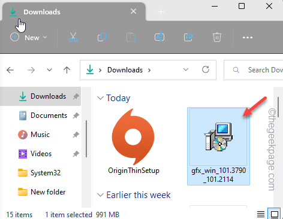Go back with the left arrow
Screen dimensions: 283x219
pos(10,70)
